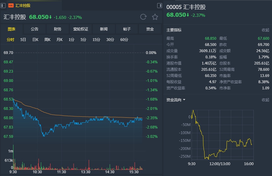The image size is (272, 176).
Task: Go to the 新闻 tab
Action: (x=104, y=29)
